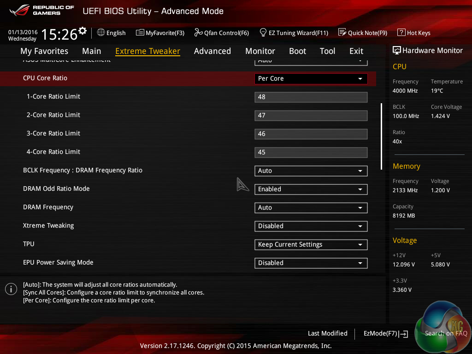Go to the Exit tab
The height and width of the screenshot is (354, 472).
(x=356, y=51)
